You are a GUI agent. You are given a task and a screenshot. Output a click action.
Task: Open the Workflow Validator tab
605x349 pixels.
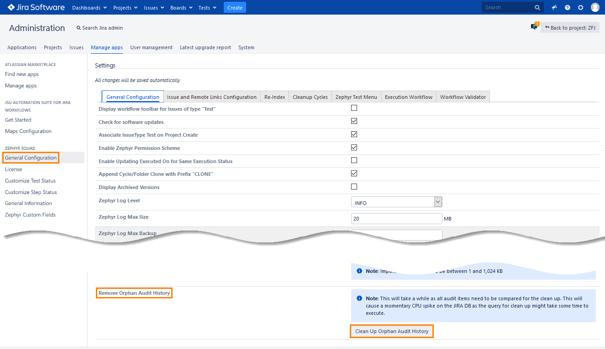point(463,97)
